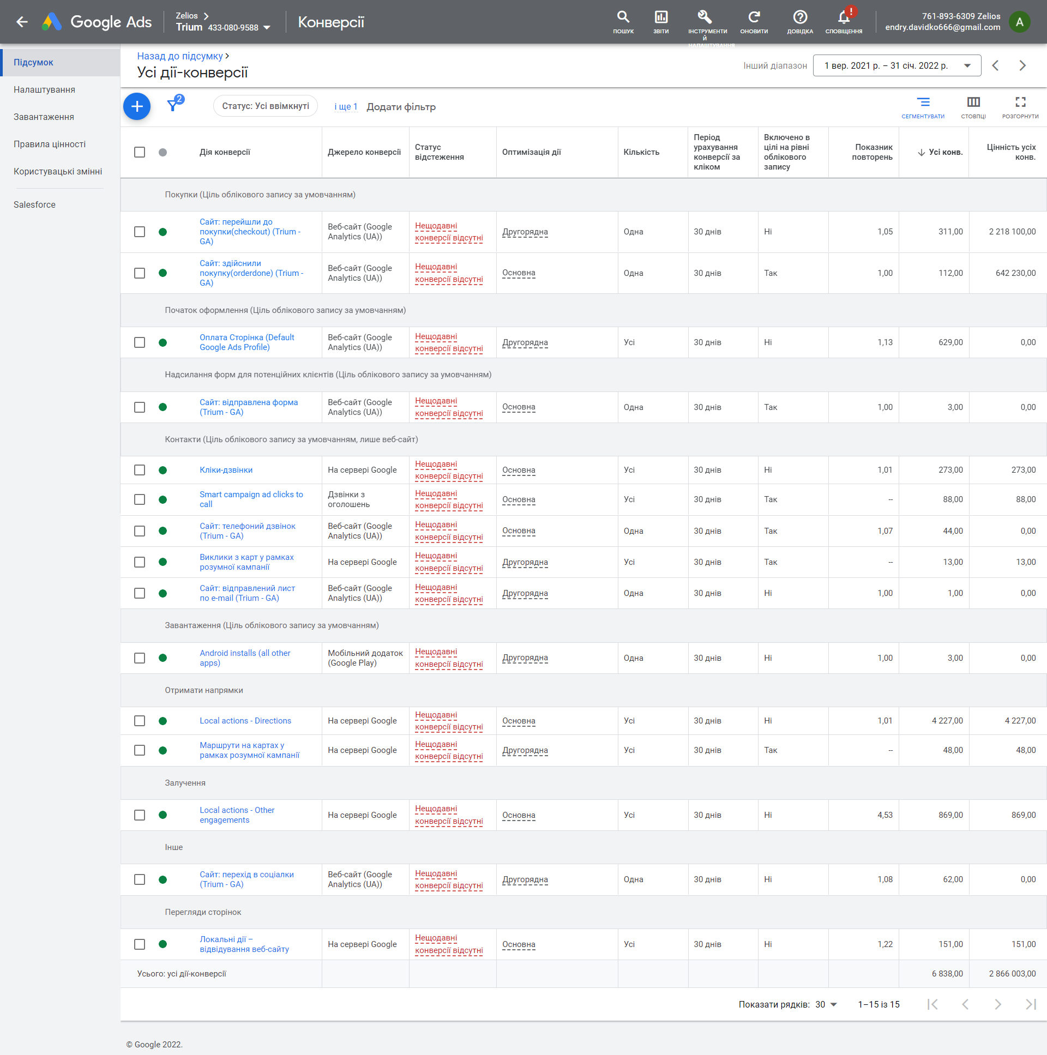1047x1055 pixels.
Task: Open Salesforce in the sidebar
Action: [x=60, y=205]
